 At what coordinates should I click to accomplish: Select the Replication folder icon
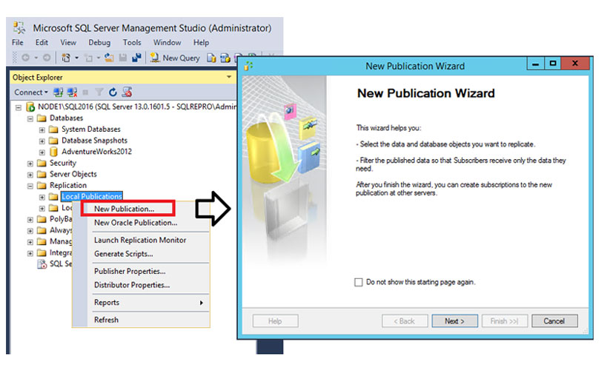(x=42, y=186)
